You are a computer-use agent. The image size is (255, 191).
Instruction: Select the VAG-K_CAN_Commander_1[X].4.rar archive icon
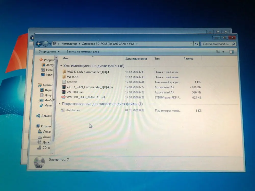(x=63, y=87)
